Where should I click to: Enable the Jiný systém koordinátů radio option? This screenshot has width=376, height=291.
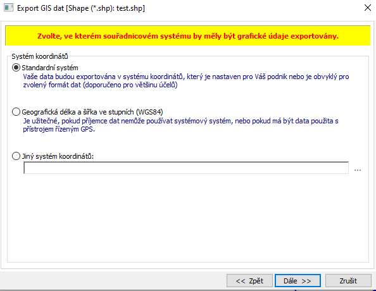[x=16, y=156]
